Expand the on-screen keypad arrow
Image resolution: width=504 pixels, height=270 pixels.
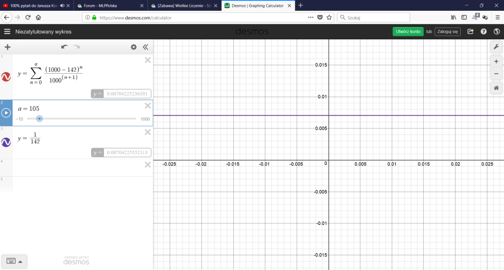(20, 261)
